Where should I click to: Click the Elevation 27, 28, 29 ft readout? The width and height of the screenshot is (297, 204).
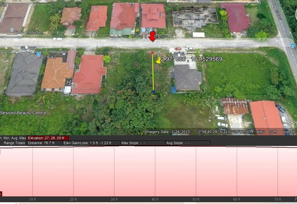coord(48,138)
